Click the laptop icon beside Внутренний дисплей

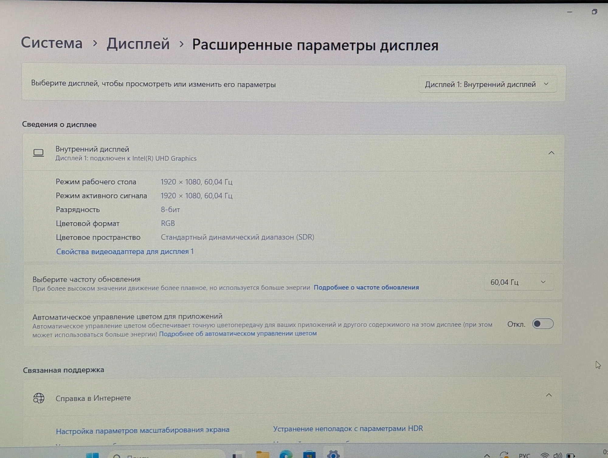38,153
